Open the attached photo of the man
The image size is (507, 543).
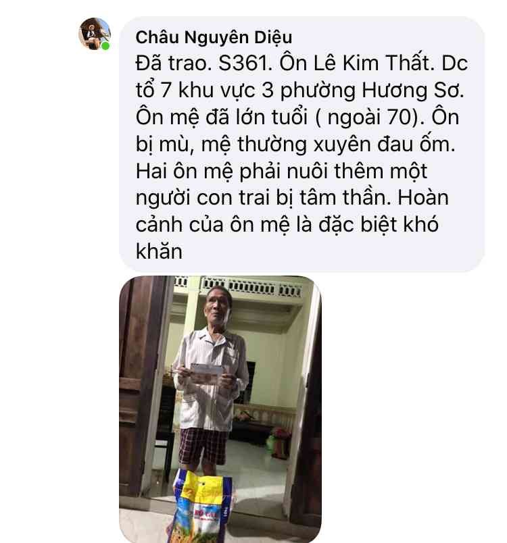coord(220,409)
